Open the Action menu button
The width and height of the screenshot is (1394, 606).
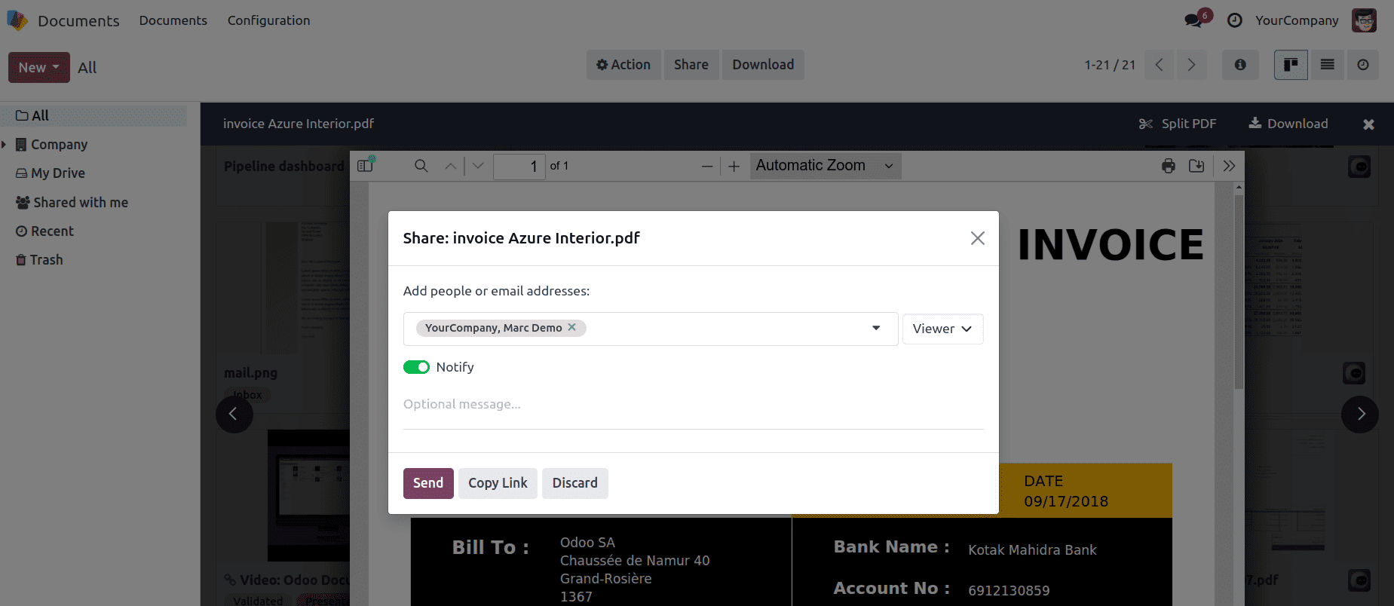(x=623, y=65)
